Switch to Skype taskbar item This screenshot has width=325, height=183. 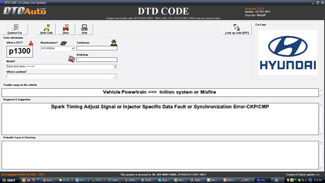[x=164, y=180]
